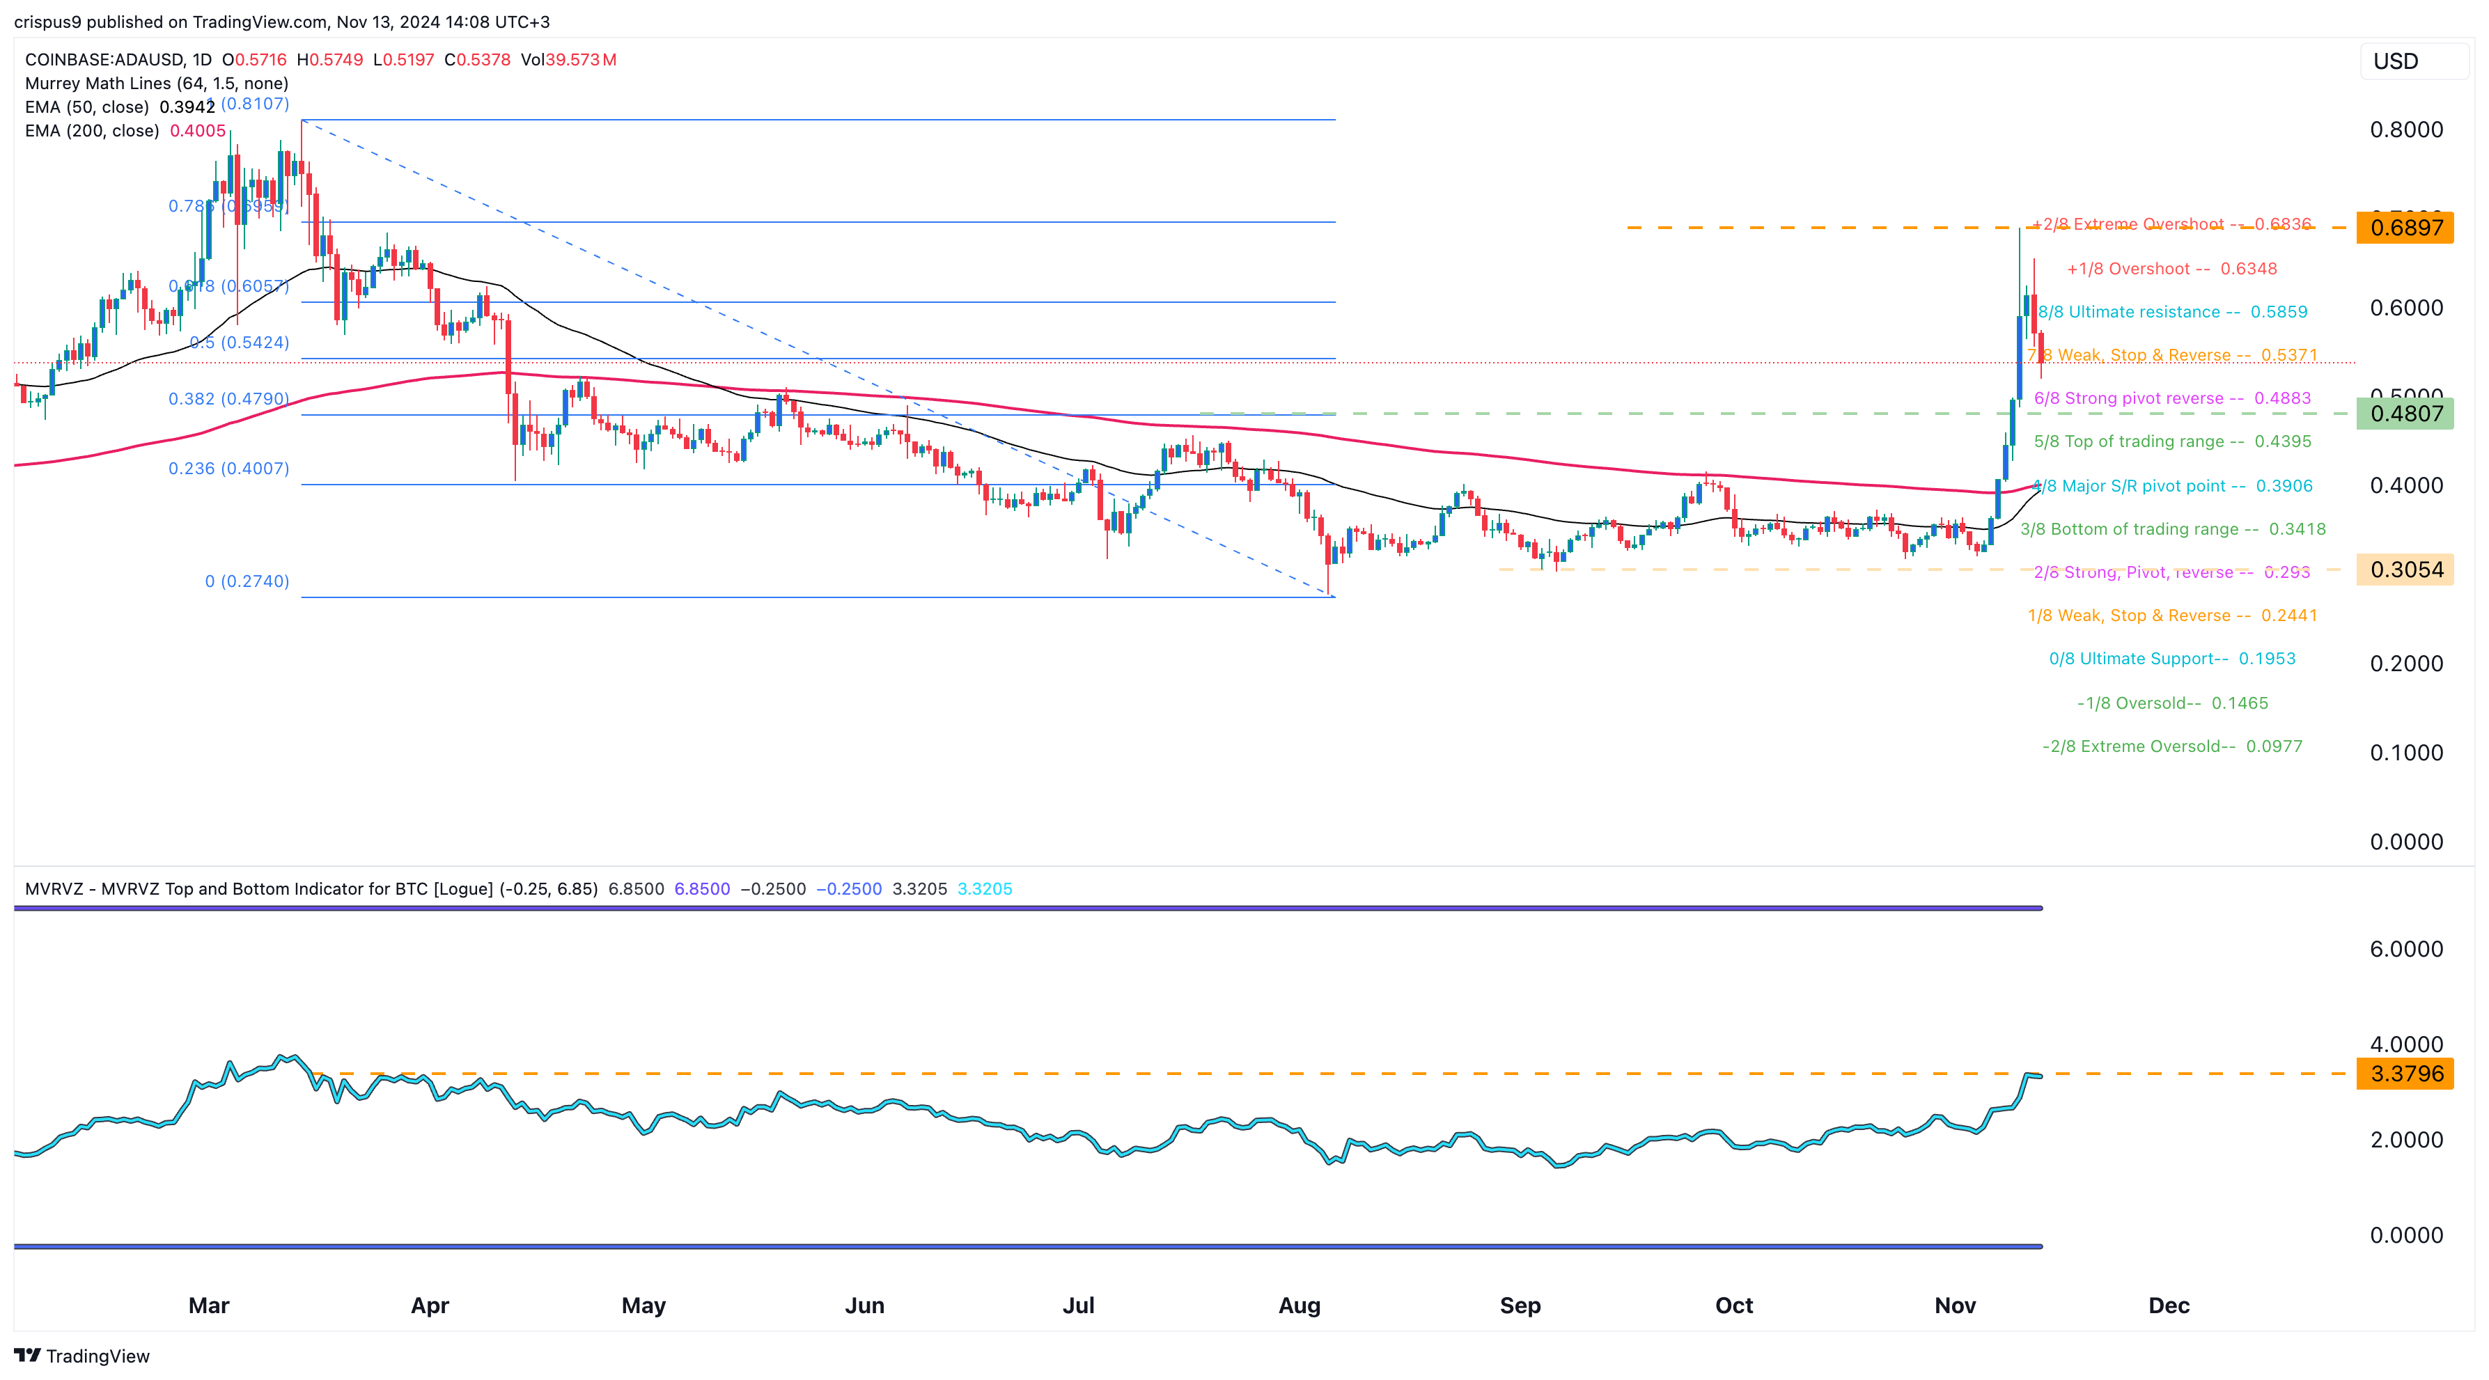Click the 8/8 Ultimate resistance 0.5859 label
Screen dimensions: 2489x1380
click(x=2172, y=312)
